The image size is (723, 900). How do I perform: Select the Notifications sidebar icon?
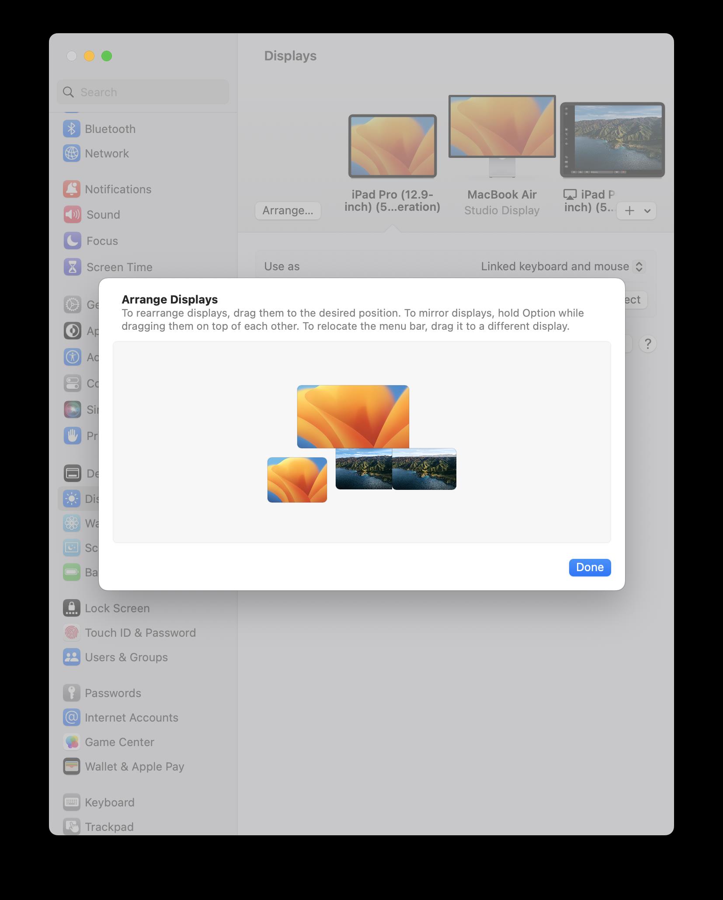point(73,189)
